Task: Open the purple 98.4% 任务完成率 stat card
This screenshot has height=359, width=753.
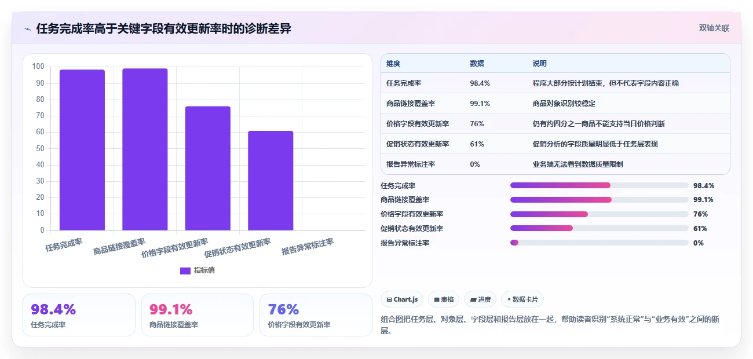Action: (79, 315)
